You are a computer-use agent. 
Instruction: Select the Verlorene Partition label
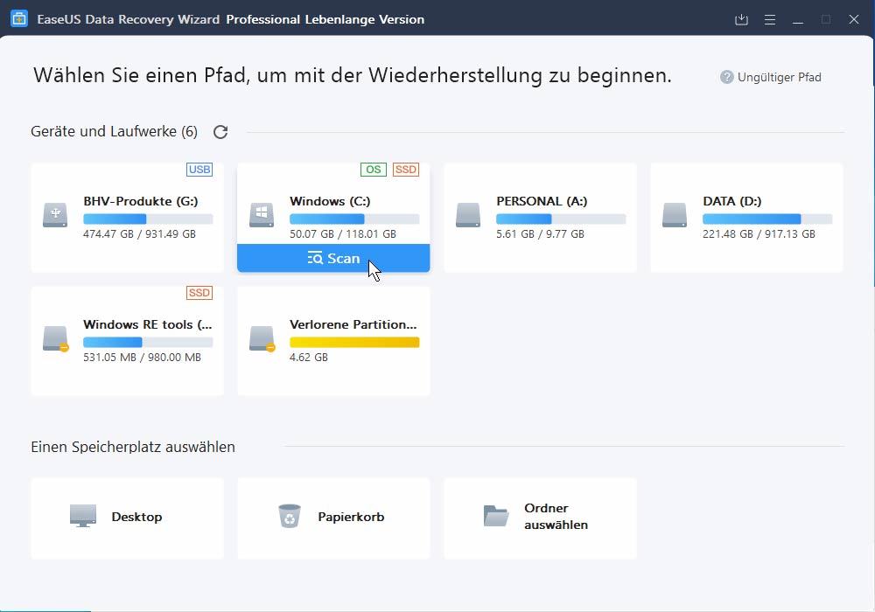click(x=353, y=324)
